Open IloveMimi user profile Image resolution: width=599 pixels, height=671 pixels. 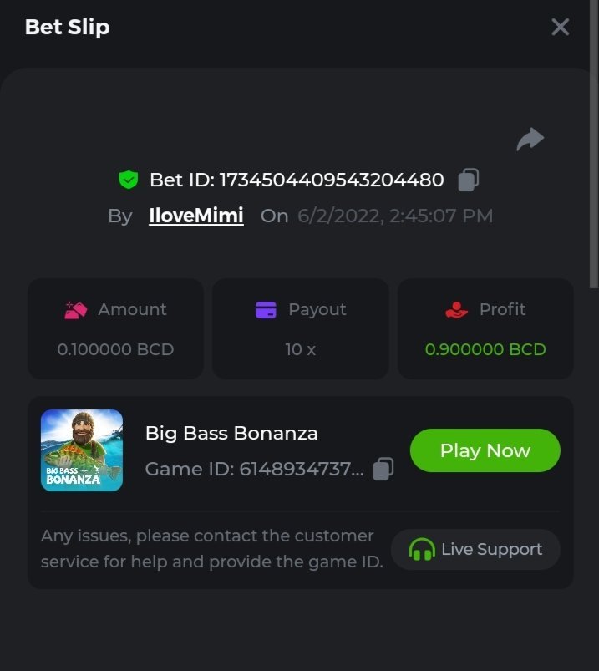point(196,216)
